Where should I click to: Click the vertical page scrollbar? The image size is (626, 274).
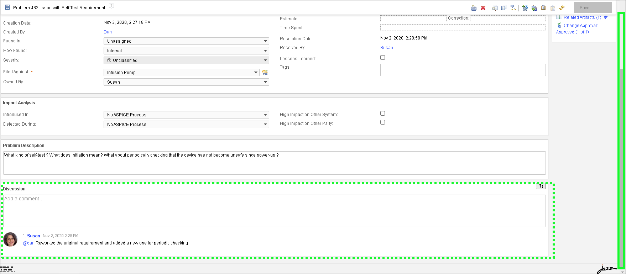(x=621, y=142)
